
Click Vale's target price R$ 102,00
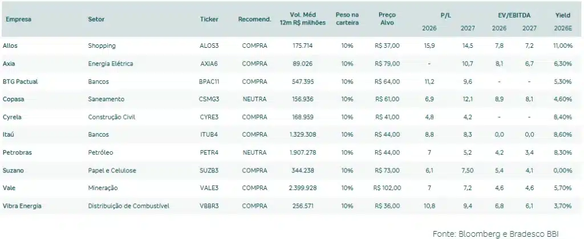point(387,187)
